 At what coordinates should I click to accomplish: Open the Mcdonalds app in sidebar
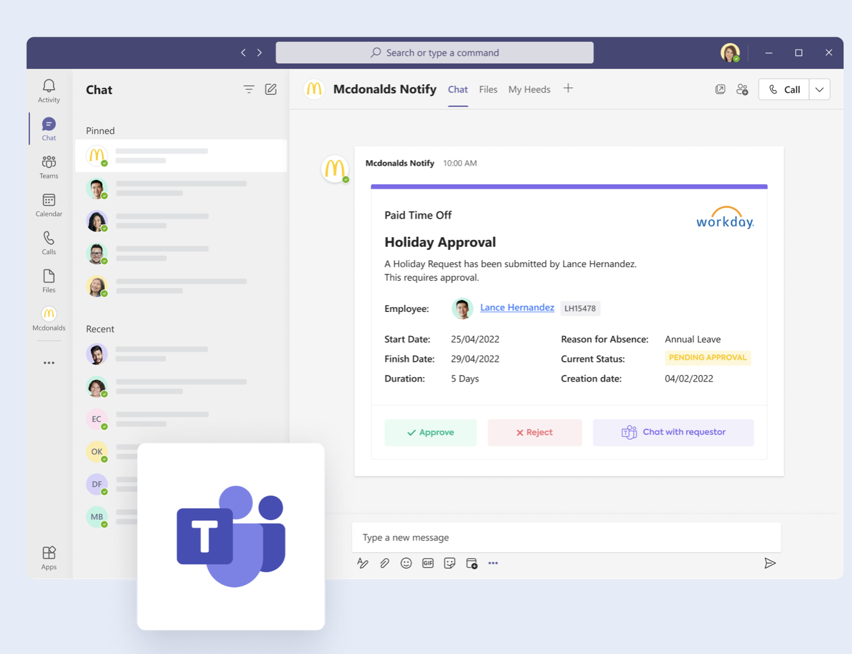coord(49,319)
